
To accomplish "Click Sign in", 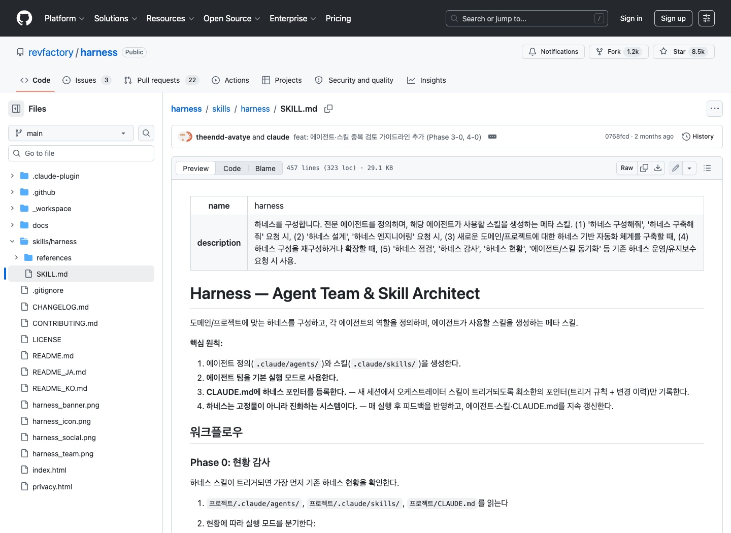I will pyautogui.click(x=631, y=18).
